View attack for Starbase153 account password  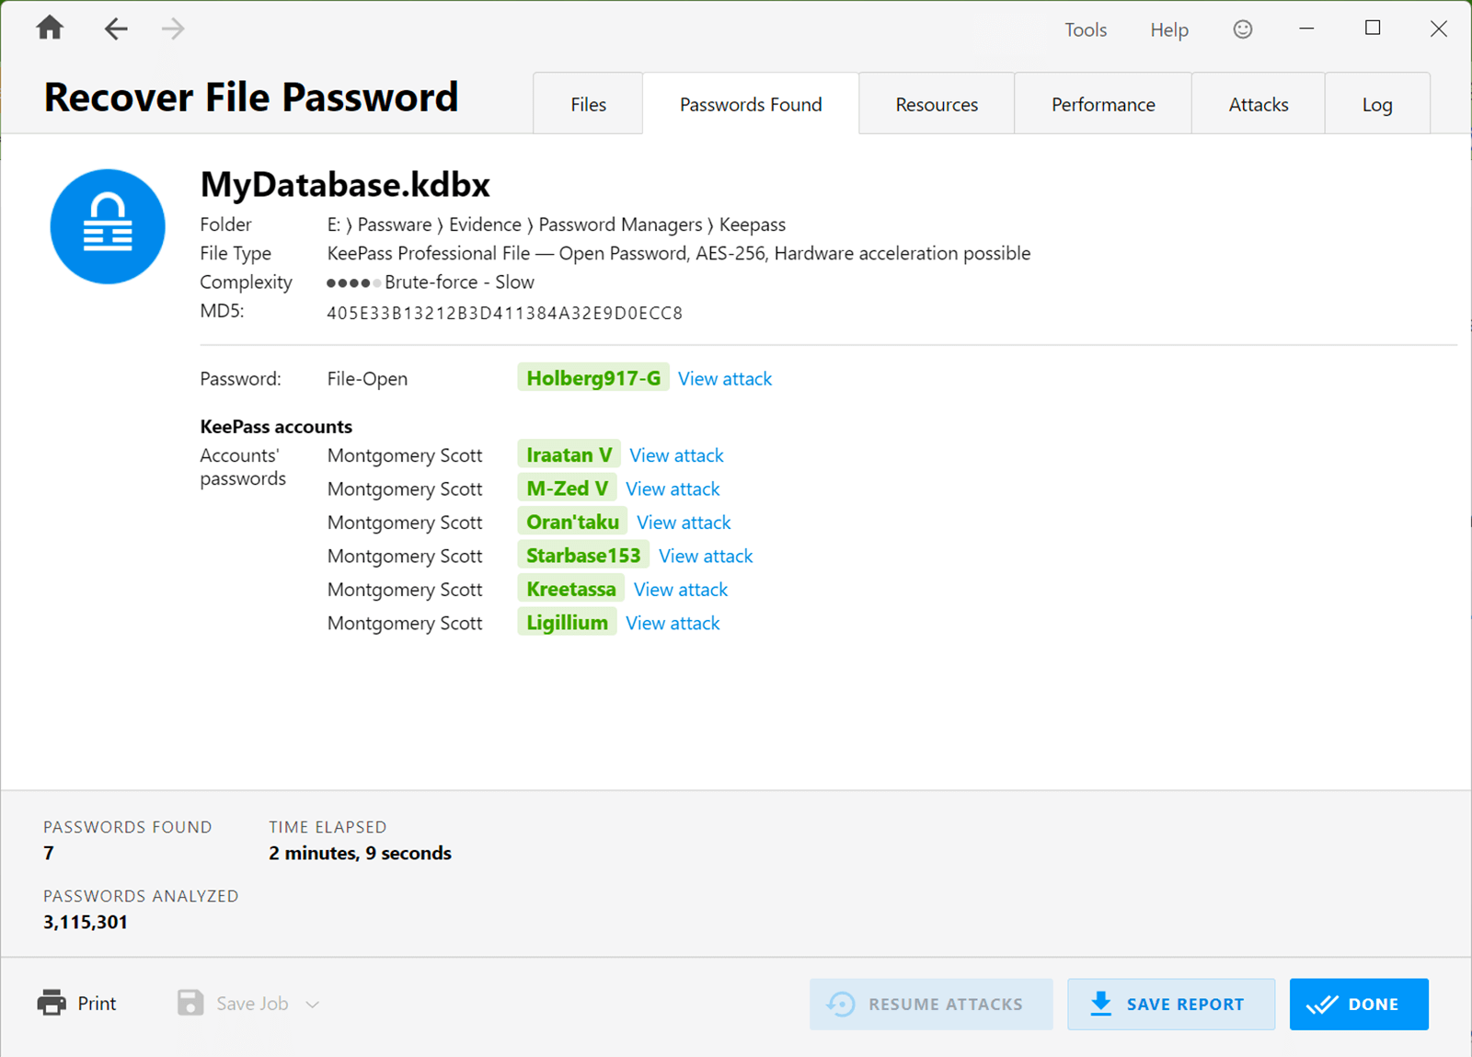(706, 556)
